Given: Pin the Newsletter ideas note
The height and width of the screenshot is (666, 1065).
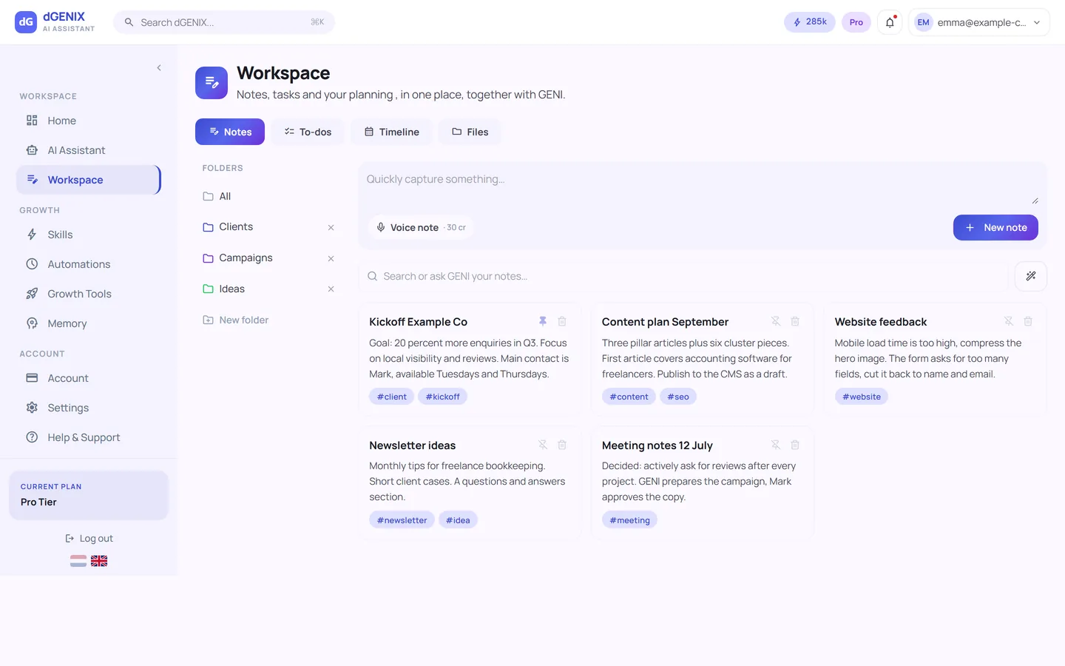Looking at the screenshot, I should pyautogui.click(x=543, y=445).
